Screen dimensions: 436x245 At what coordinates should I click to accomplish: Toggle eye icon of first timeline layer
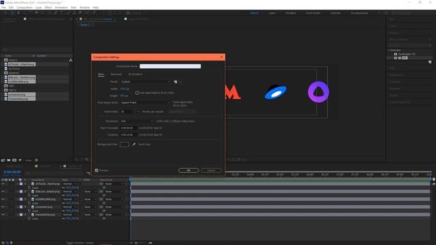tap(3, 184)
